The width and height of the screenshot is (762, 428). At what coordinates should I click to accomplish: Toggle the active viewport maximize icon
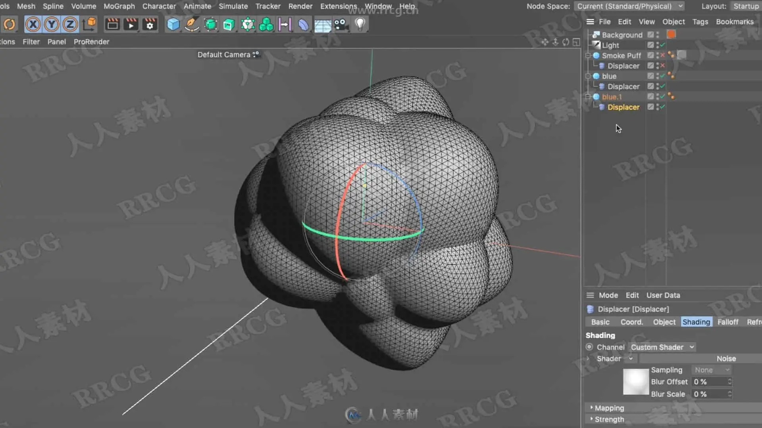pyautogui.click(x=576, y=42)
